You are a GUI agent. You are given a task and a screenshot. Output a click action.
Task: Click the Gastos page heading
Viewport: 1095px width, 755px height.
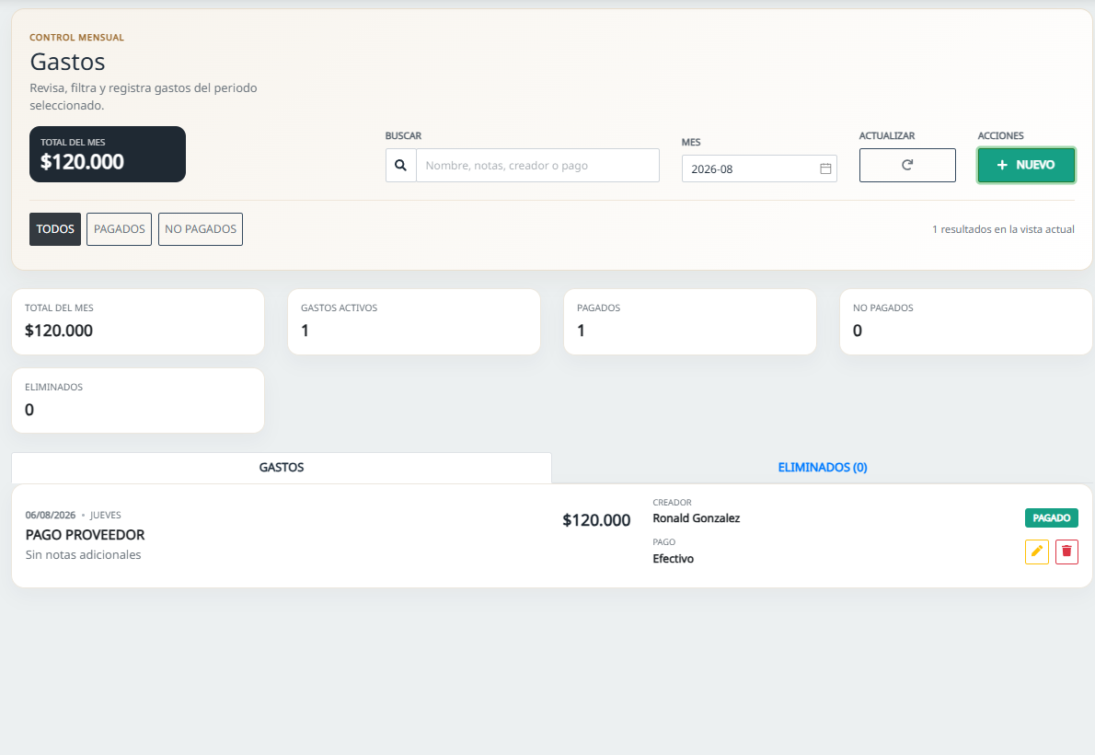click(68, 63)
